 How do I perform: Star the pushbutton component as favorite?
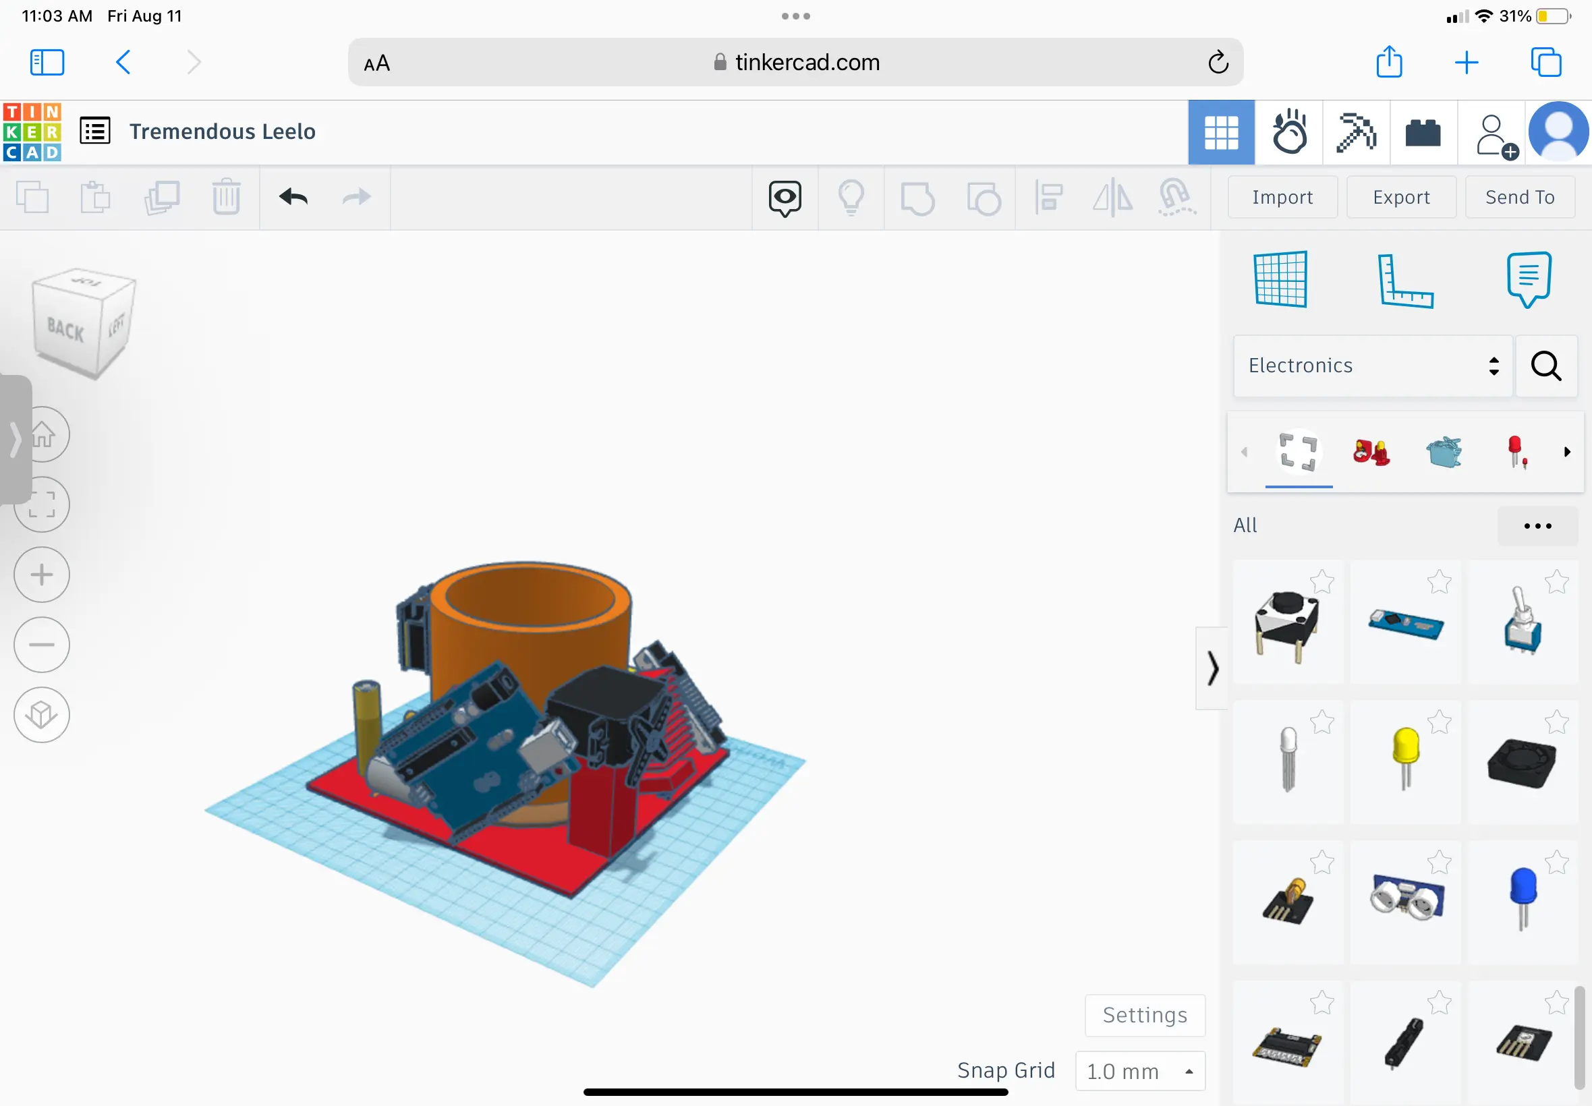click(1322, 582)
